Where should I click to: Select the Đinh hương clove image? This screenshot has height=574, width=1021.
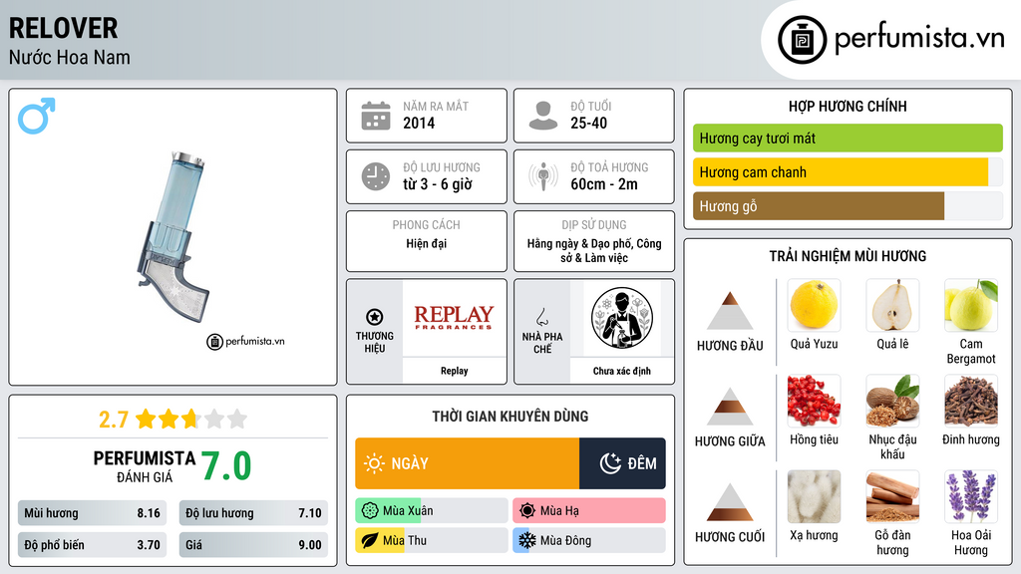pos(971,401)
